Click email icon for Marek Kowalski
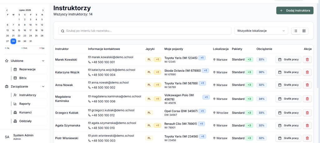Screen dimensions: 320x143 pos(89,57)
